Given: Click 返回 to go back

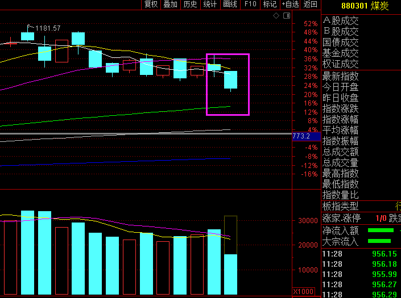Looking at the screenshot, I should pyautogui.click(x=310, y=5).
